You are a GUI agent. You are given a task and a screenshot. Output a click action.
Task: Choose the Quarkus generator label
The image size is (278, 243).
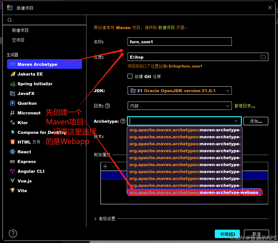pyautogui.click(x=27, y=103)
